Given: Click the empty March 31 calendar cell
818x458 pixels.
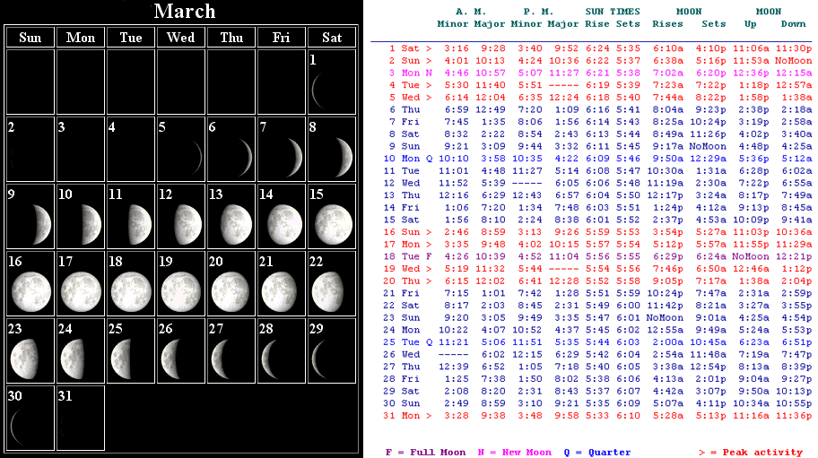Looking at the screenshot, I should pyautogui.click(x=80, y=417).
